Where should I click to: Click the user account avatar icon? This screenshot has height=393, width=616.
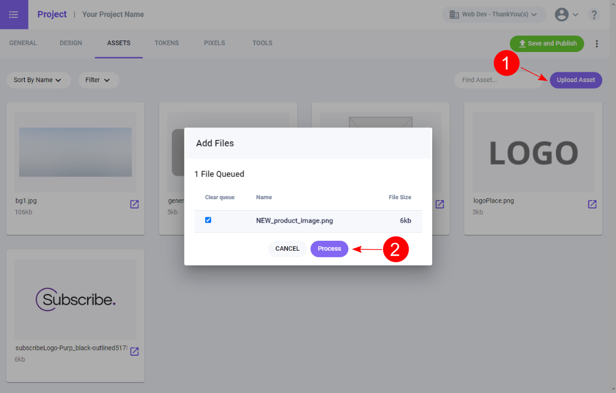(x=562, y=15)
